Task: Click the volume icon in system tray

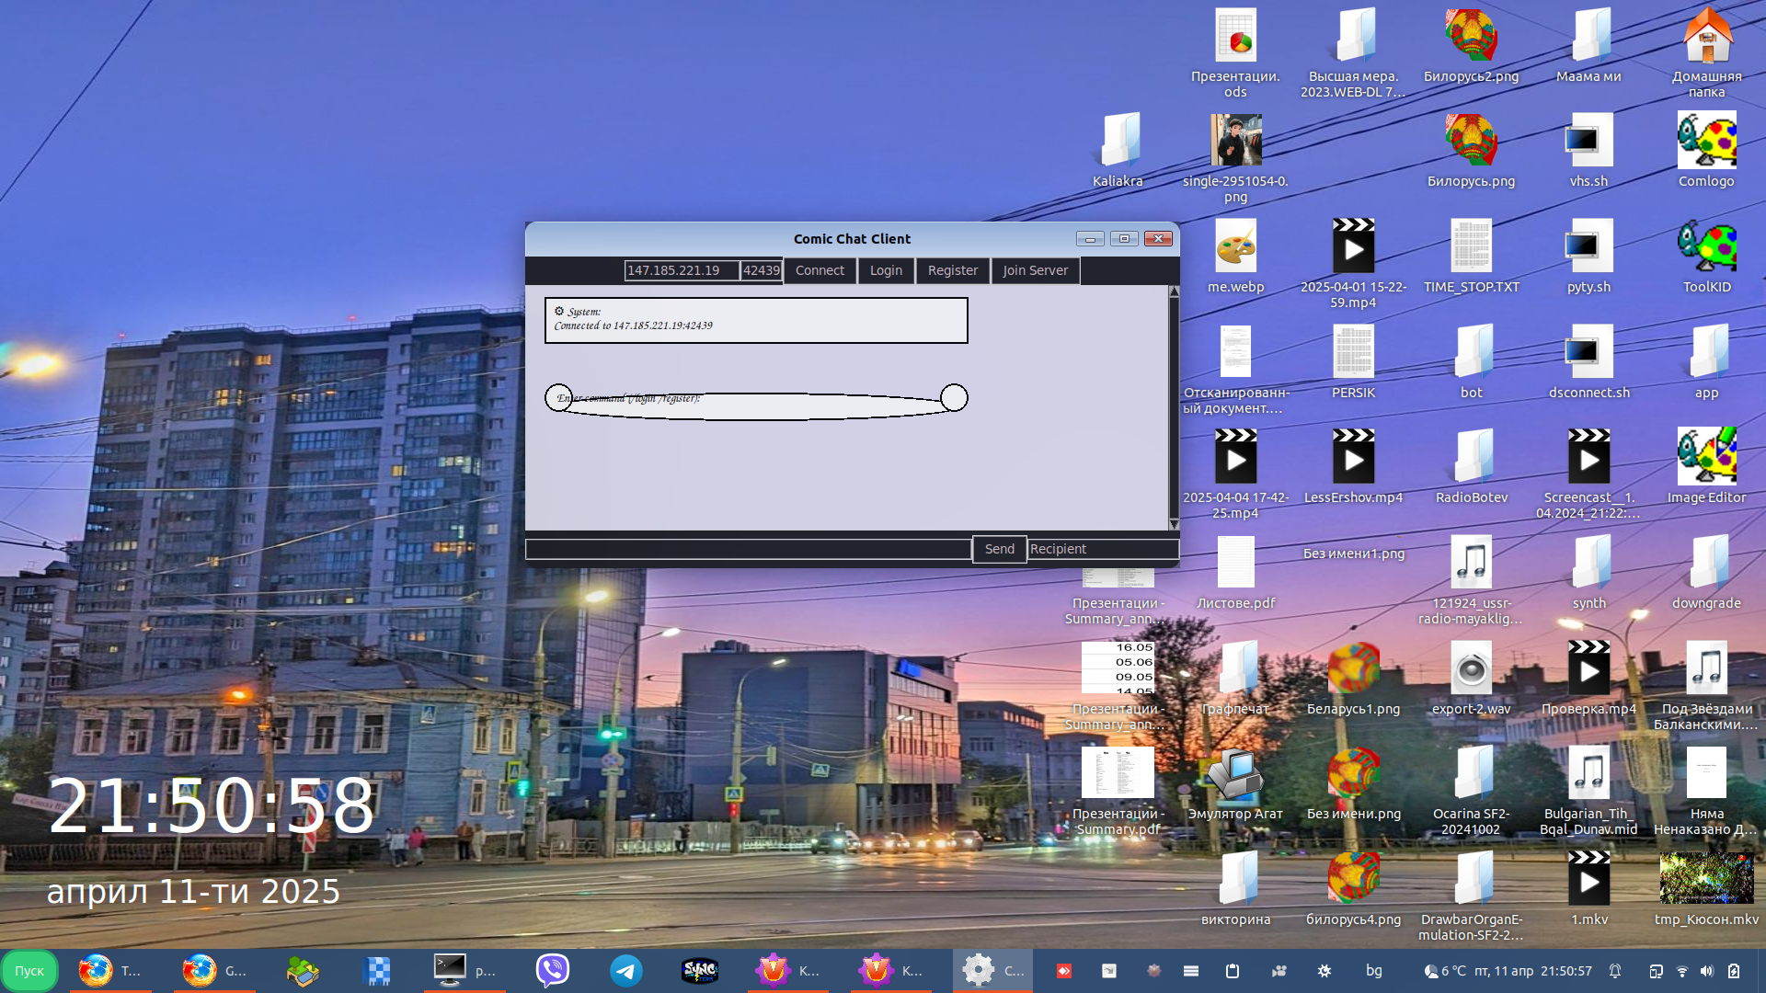Action: 1707,971
